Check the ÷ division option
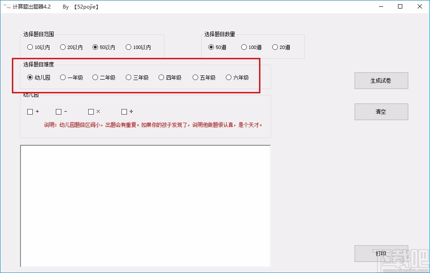This screenshot has width=430, height=273. [123, 112]
